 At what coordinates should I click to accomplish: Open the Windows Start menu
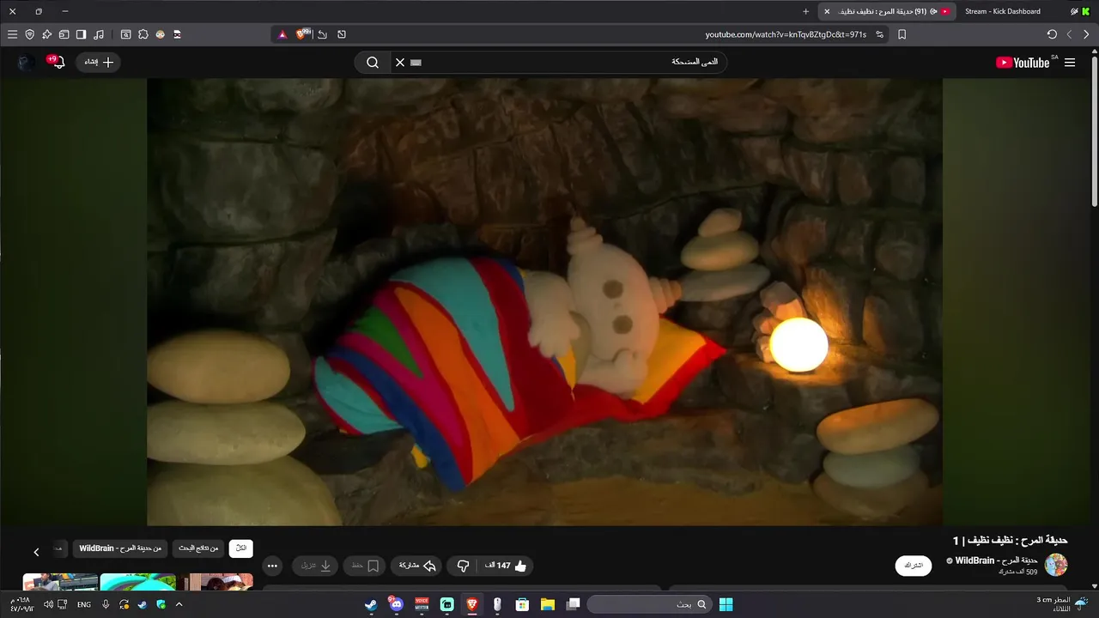(726, 604)
